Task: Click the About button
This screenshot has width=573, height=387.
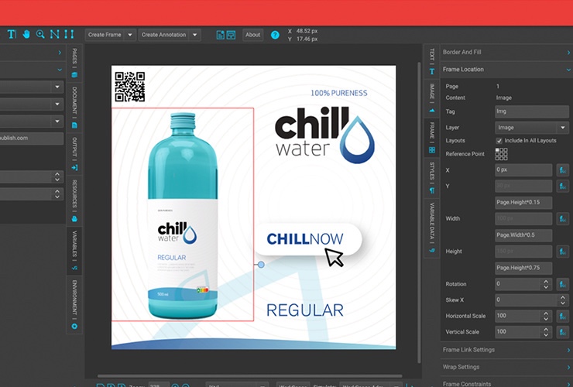Action: [253, 35]
